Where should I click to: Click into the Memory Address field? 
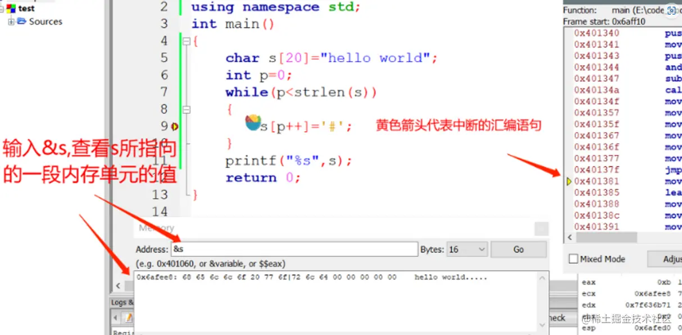point(294,249)
